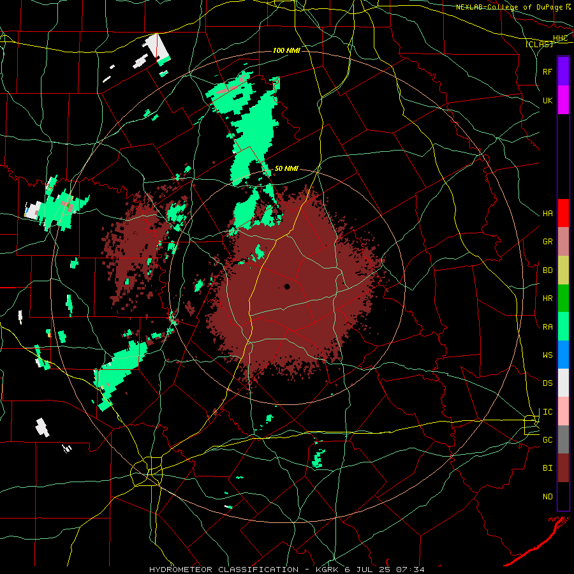Click the 50 NMI range ring label
The height and width of the screenshot is (574, 574).
click(286, 168)
